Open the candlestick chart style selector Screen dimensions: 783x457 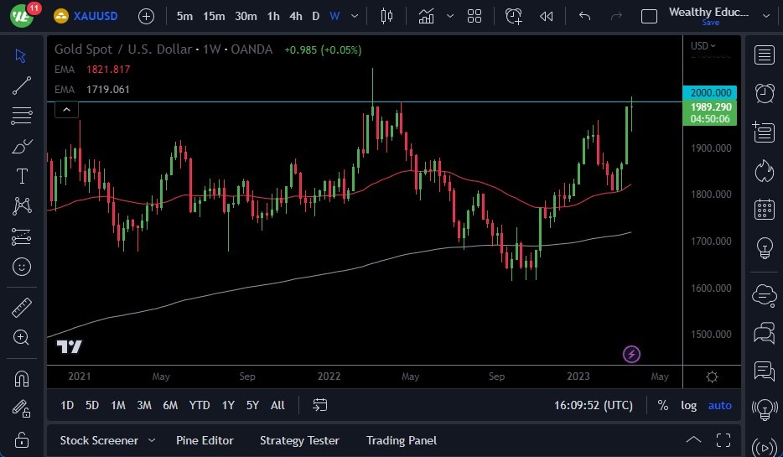click(386, 16)
